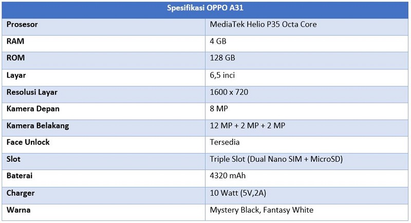
Task: Select the Resolusi Layar label cell
Action: 32,92
